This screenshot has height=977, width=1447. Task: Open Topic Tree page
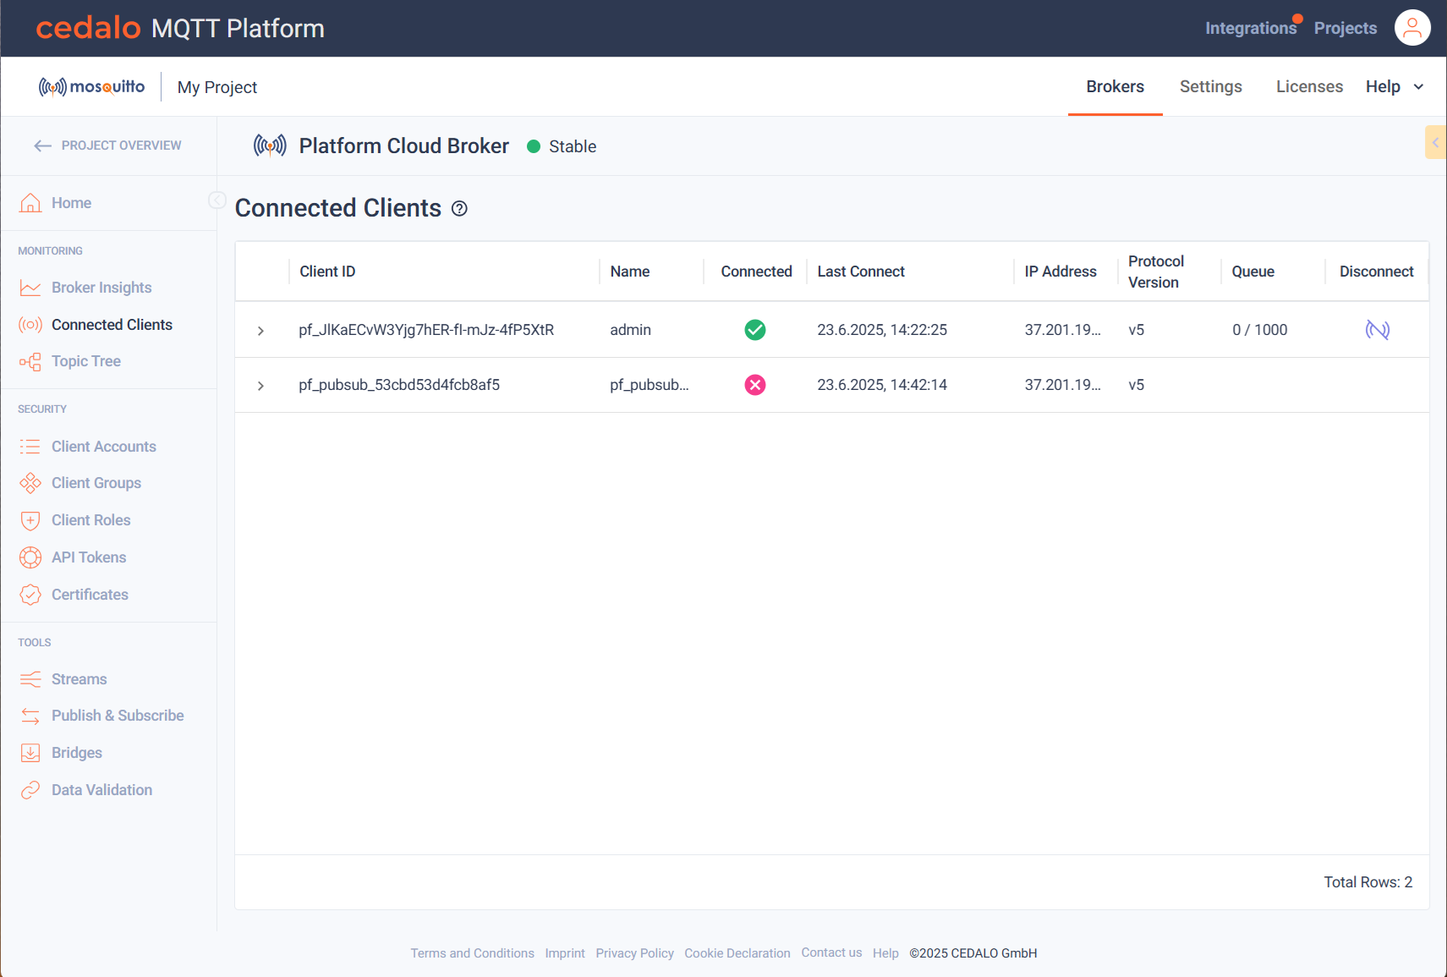pos(86,362)
